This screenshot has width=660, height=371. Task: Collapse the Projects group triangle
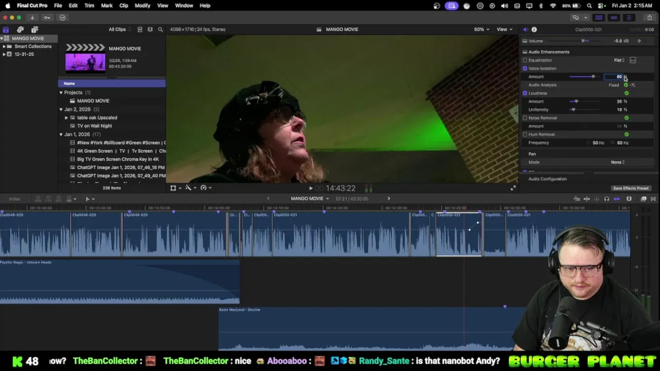click(x=61, y=93)
